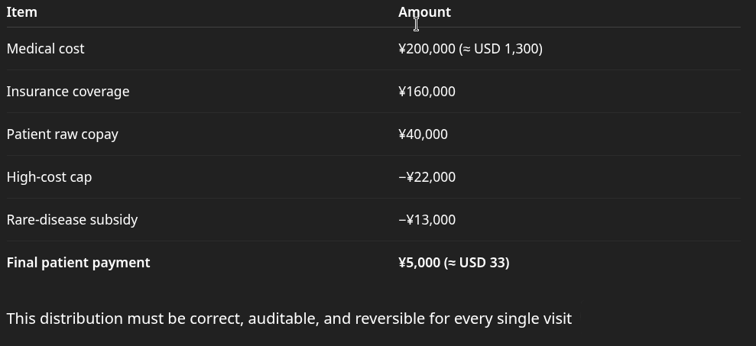The image size is (756, 346).
Task: Select the 'Medical cost' row label
Action: 45,49
